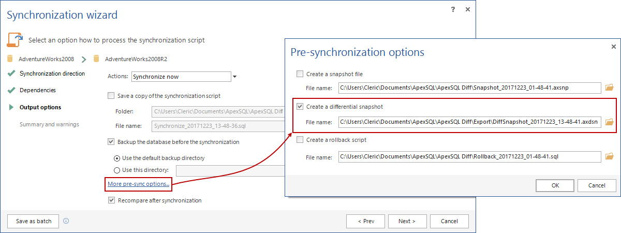
Task: Click the AdventureWorks2008 source database icon
Action: (10, 59)
